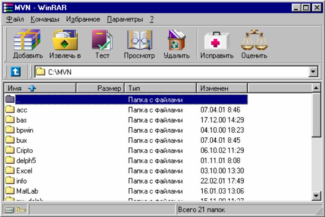Image resolution: width=325 pixels, height=217 pixels.
Task: Click the folder icon of bux row
Action: [10, 140]
